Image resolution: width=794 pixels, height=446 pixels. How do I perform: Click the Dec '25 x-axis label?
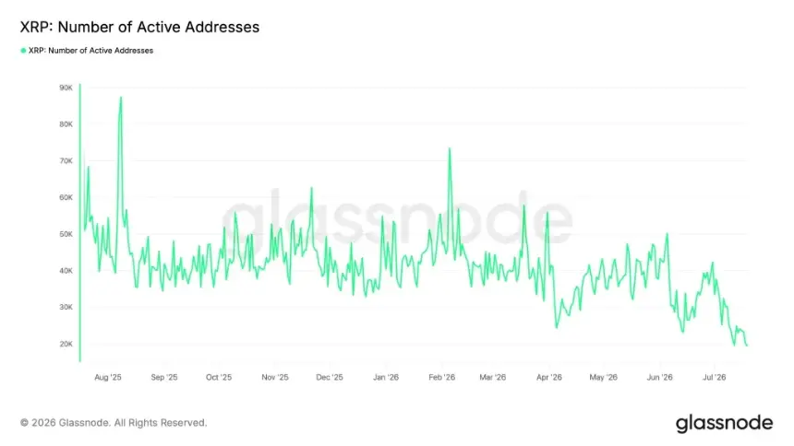tap(330, 377)
